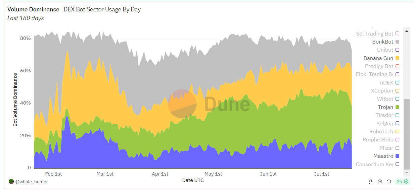Click the BonkBot legend square marker
414x192 pixels.
click(397, 42)
